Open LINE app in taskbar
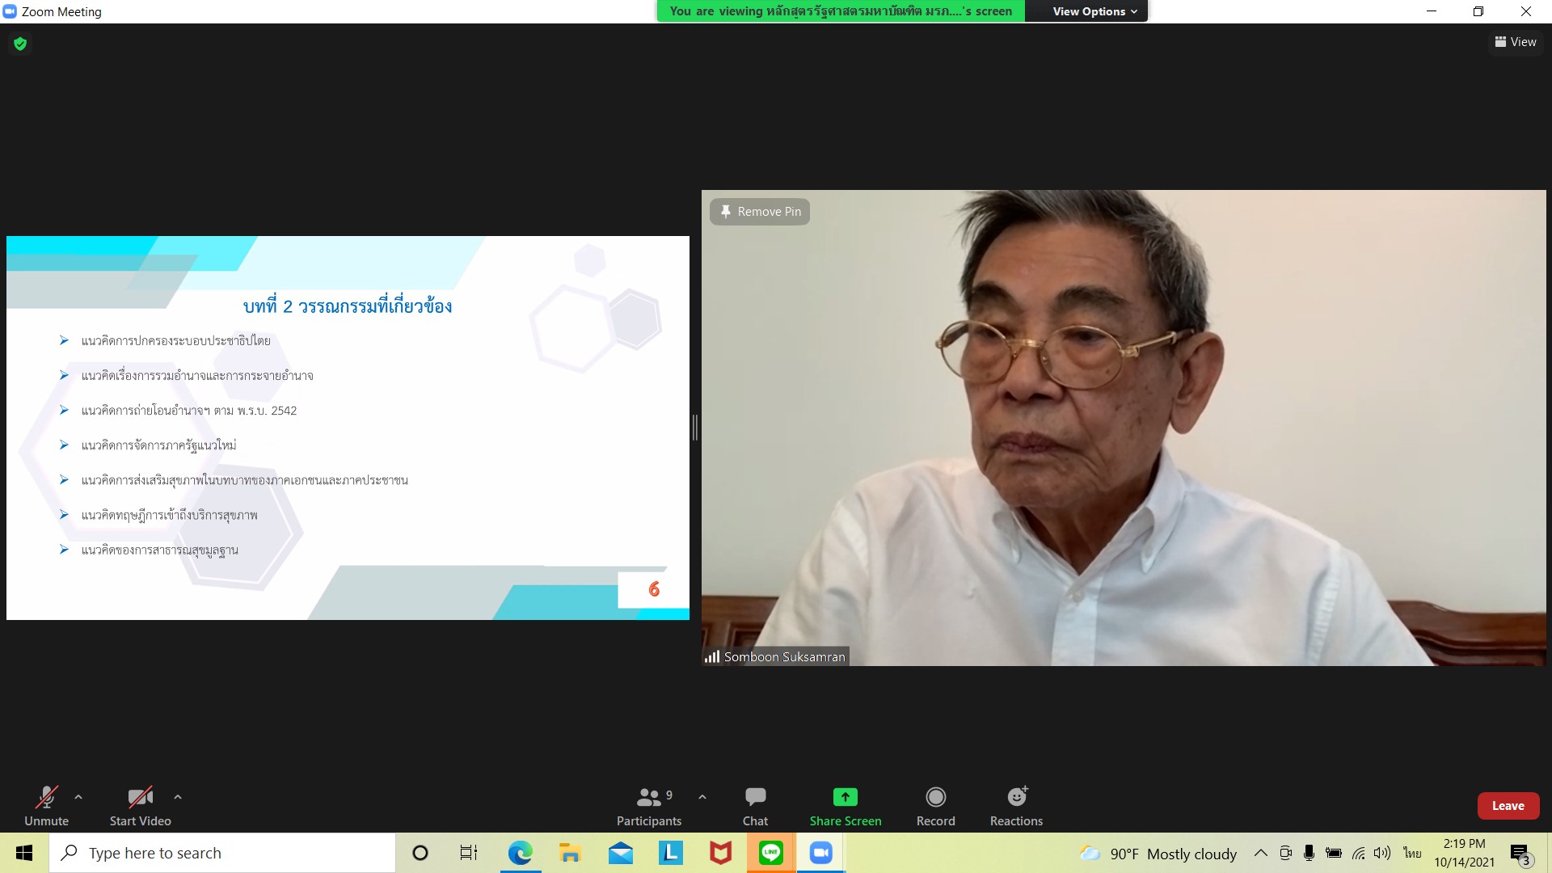 point(770,853)
